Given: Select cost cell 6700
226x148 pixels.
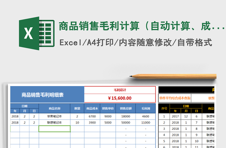Looking at the screenshot, I should click(92, 116).
